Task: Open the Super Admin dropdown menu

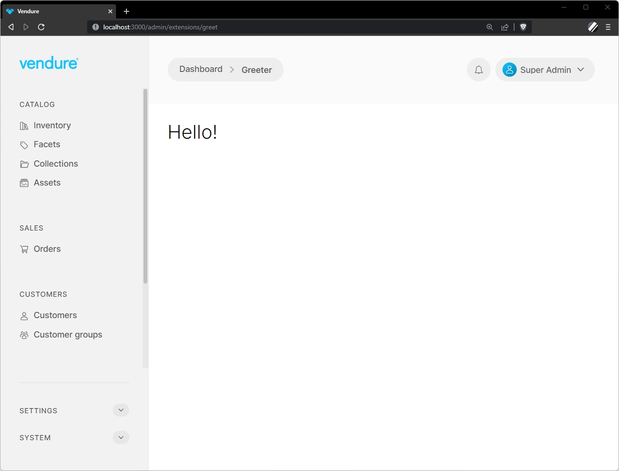Action: click(x=581, y=70)
